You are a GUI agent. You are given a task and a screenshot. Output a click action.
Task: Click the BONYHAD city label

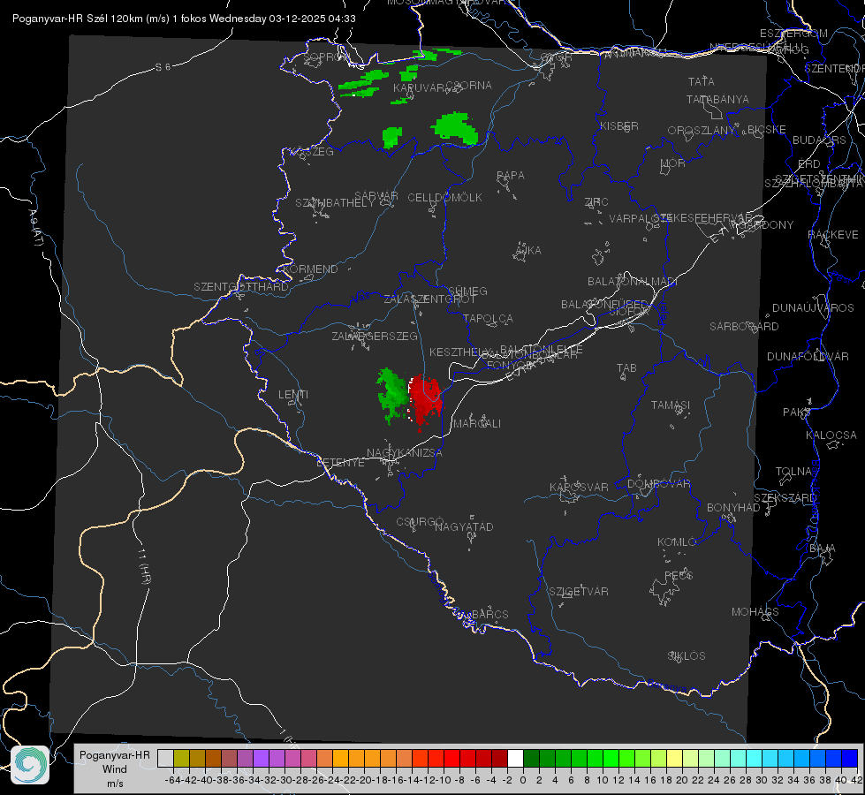(733, 508)
